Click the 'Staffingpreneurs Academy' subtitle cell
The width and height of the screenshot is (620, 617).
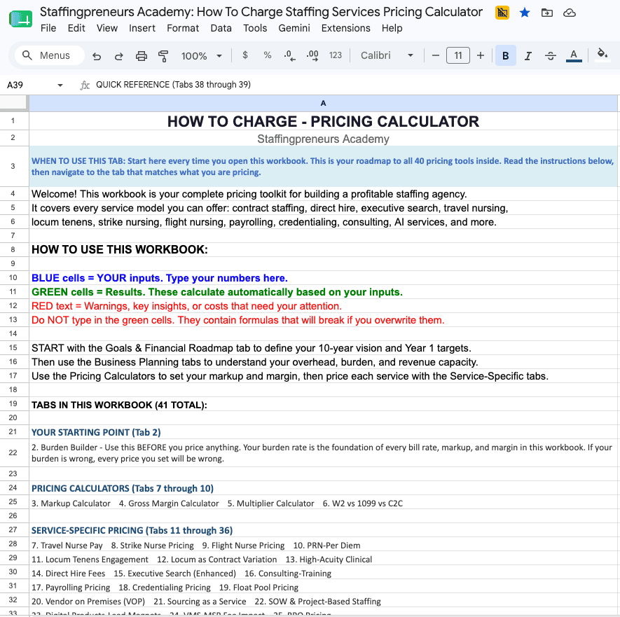tap(323, 139)
